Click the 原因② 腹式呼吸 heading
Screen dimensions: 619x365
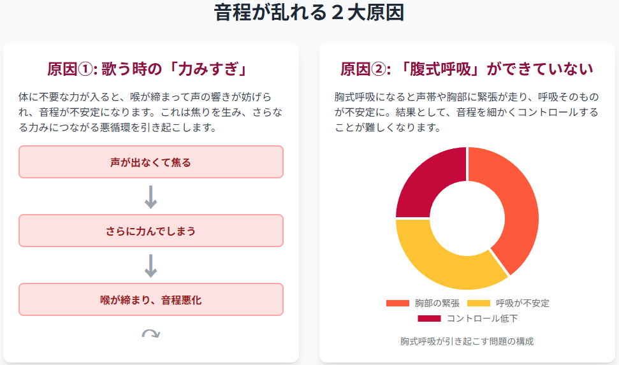click(467, 69)
